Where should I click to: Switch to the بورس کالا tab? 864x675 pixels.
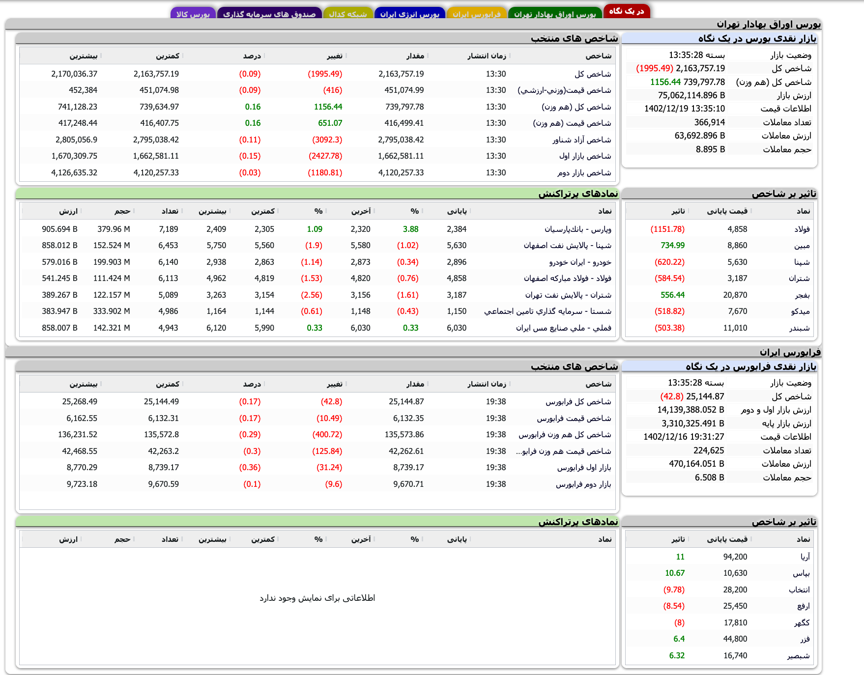(x=193, y=13)
